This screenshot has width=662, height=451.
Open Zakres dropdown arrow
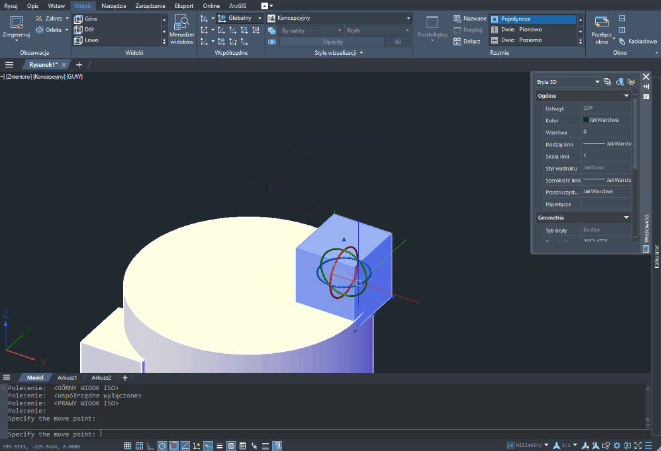tap(67, 18)
